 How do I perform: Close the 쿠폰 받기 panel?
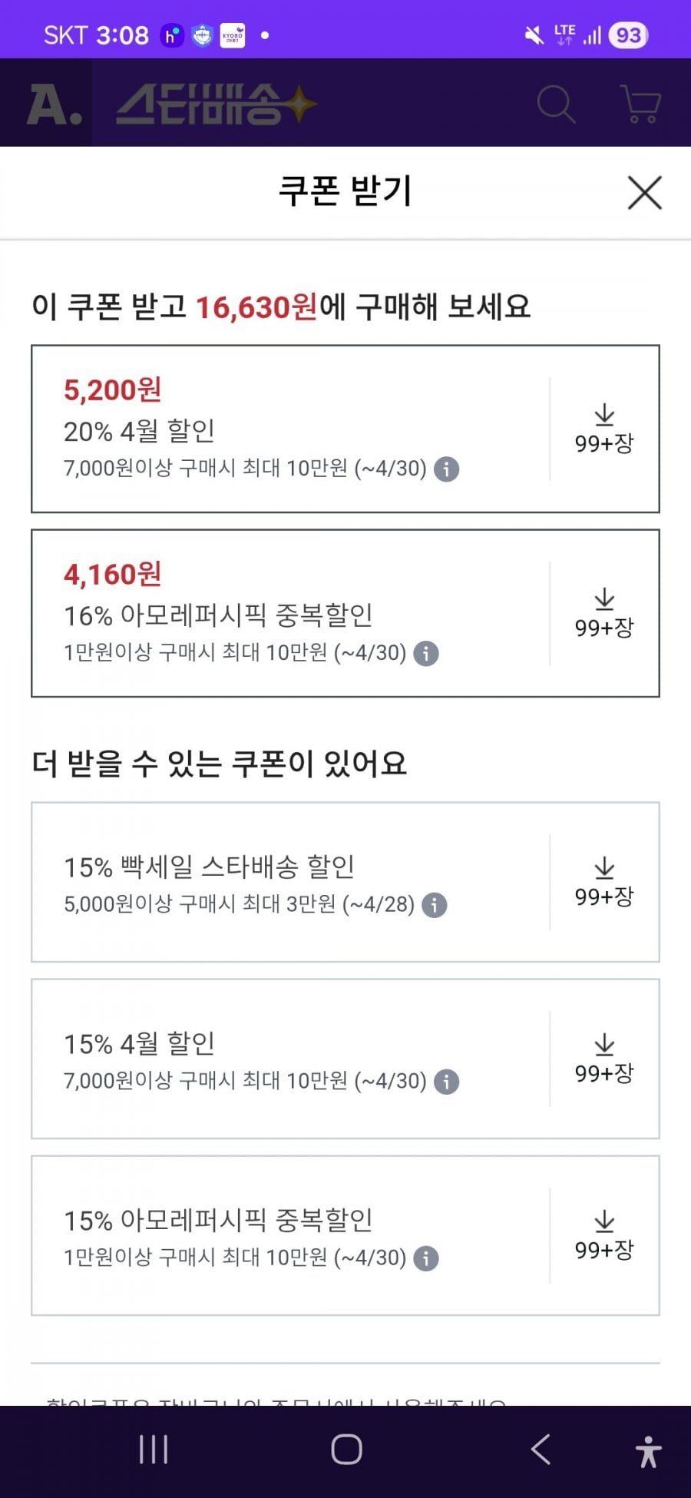644,192
